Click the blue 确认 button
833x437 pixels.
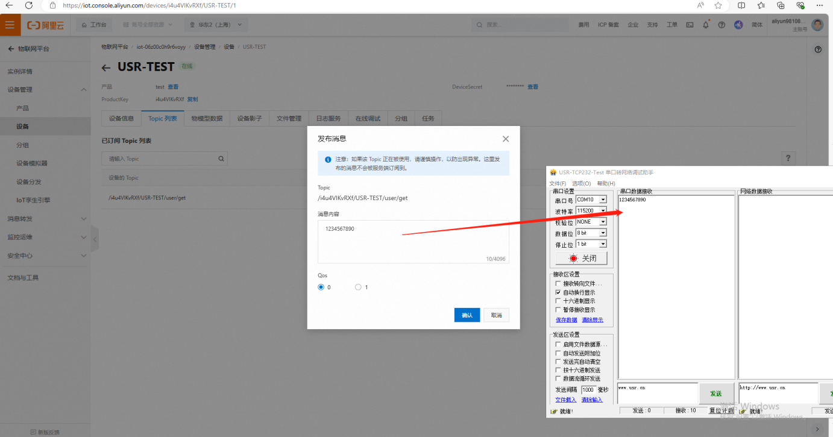pos(467,315)
